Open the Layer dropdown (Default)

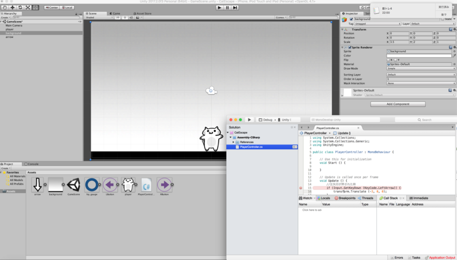[x=433, y=24]
